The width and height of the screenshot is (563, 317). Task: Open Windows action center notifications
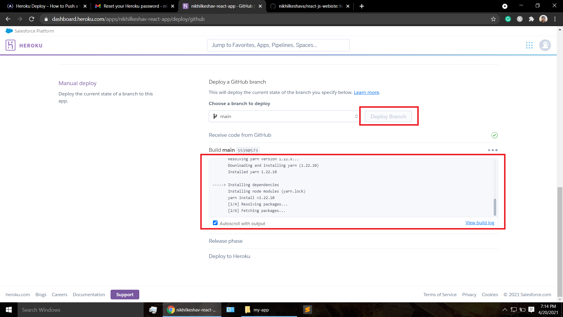[531, 310]
